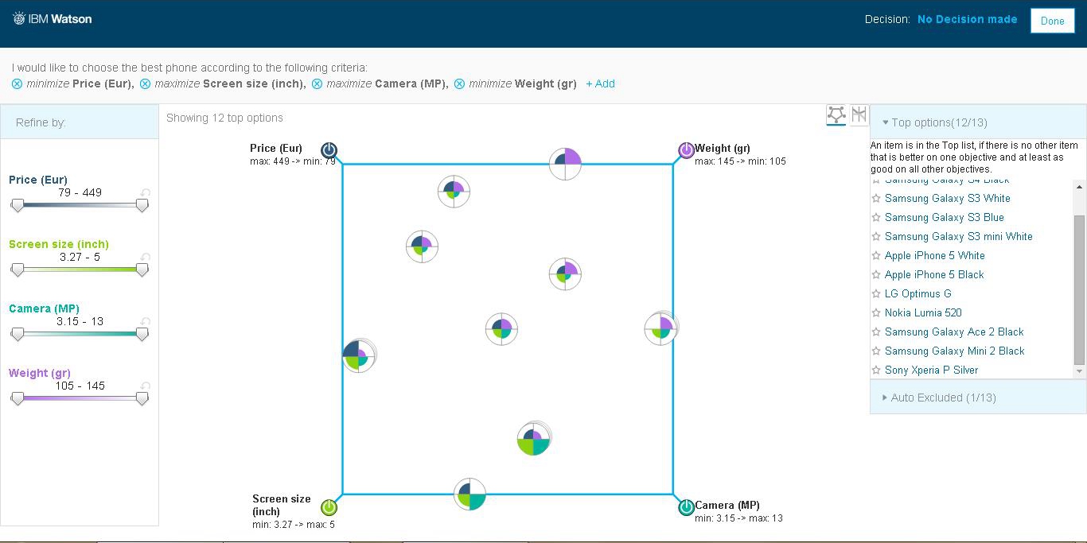Viewport: 1087px width, 543px height.
Task: Click the Screen size slider minimum handle
Action: tap(17, 270)
